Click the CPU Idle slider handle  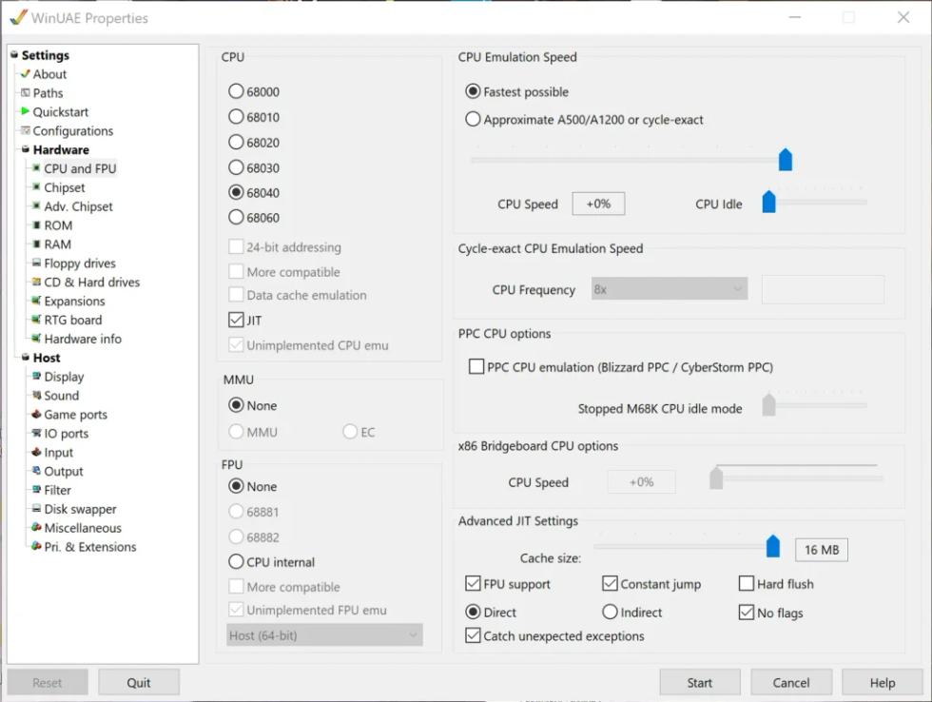tap(768, 202)
